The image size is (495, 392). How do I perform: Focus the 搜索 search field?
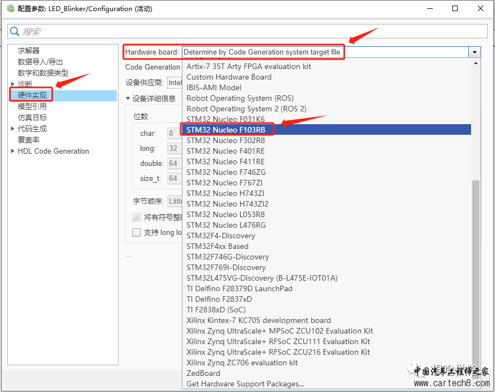247,31
